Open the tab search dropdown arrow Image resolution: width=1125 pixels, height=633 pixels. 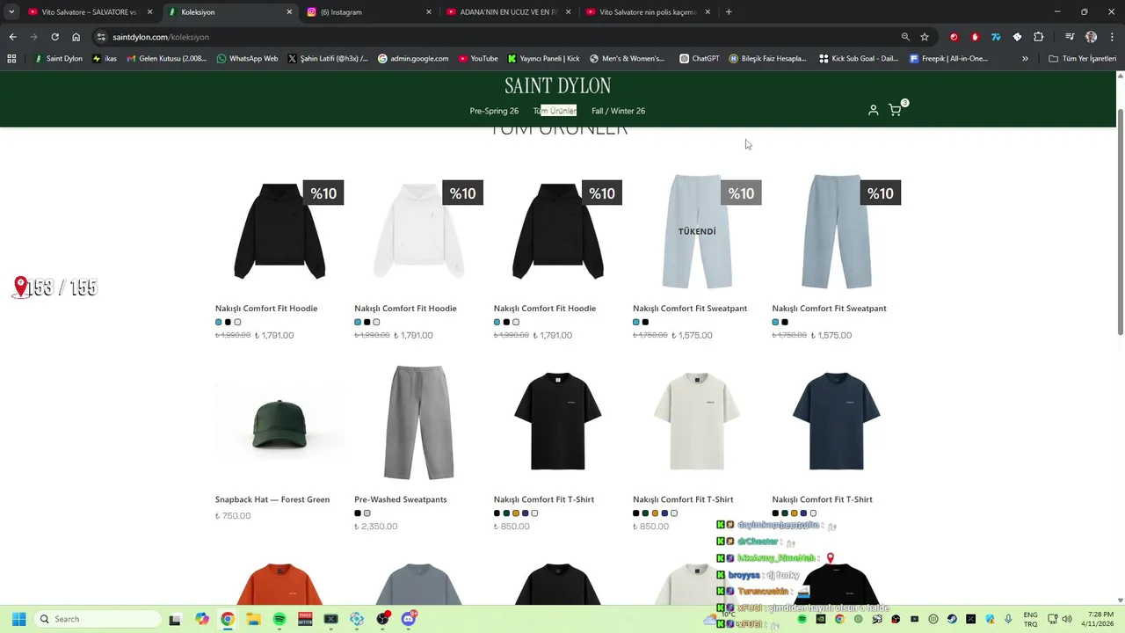tap(11, 12)
